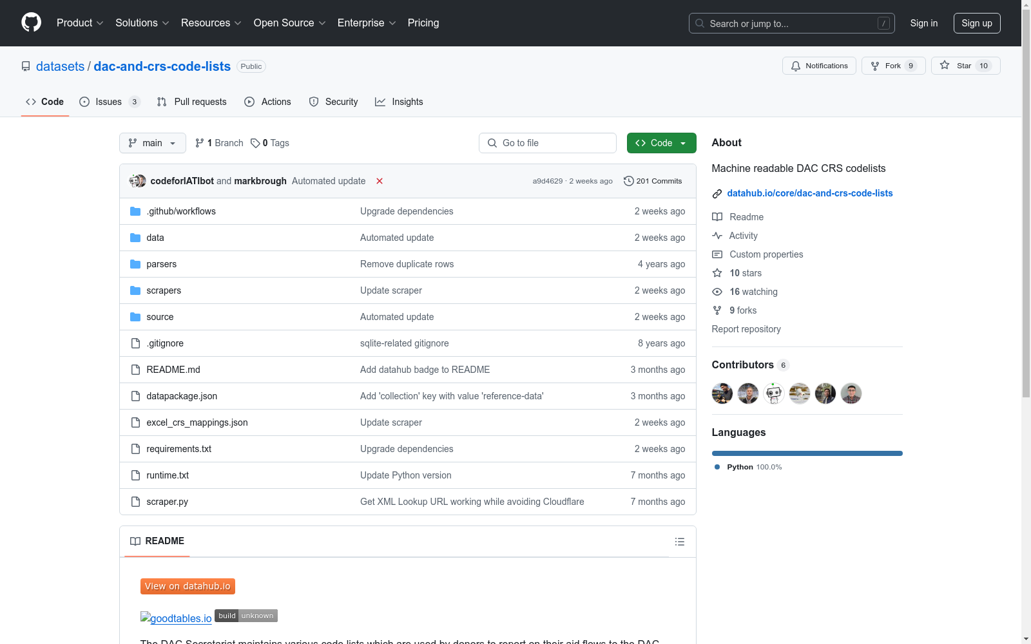Click the Report repository link
The width and height of the screenshot is (1031, 644).
[x=746, y=329]
